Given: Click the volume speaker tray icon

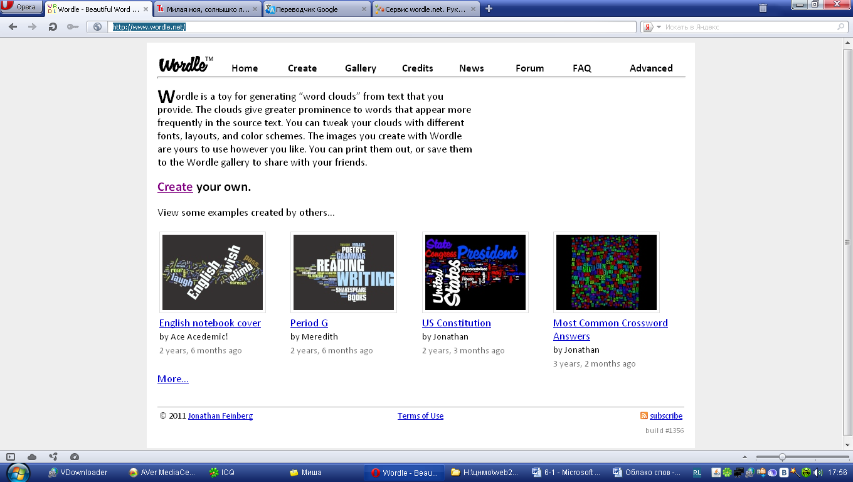Looking at the screenshot, I should (x=818, y=473).
